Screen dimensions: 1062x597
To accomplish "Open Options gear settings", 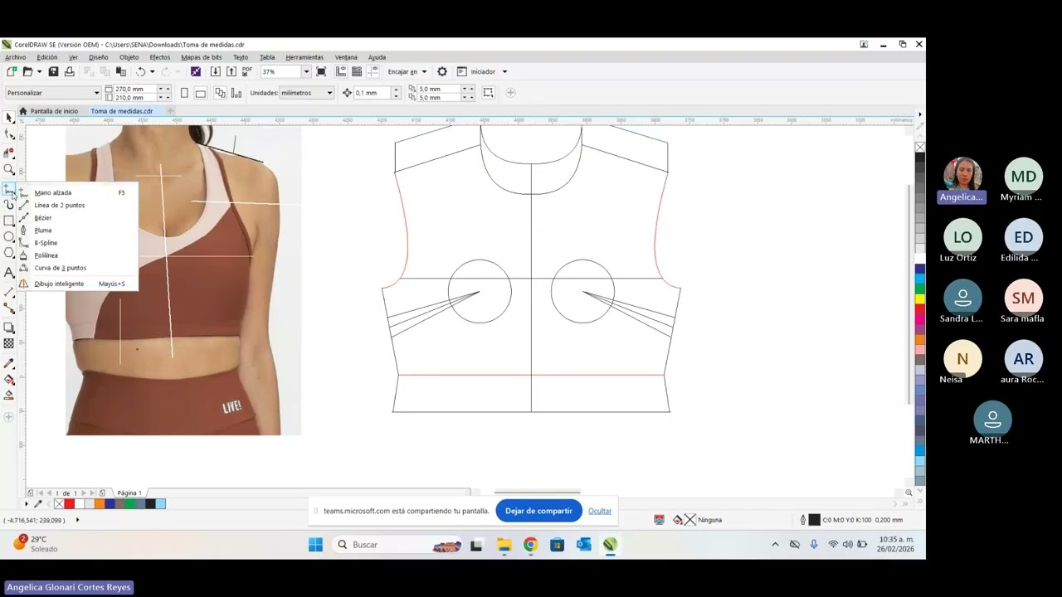I will coord(442,72).
